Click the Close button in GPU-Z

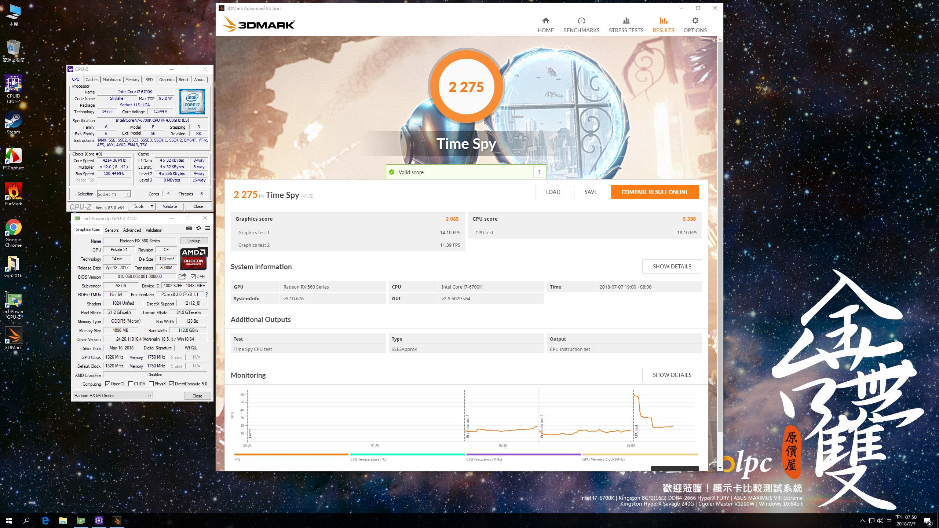[197, 396]
